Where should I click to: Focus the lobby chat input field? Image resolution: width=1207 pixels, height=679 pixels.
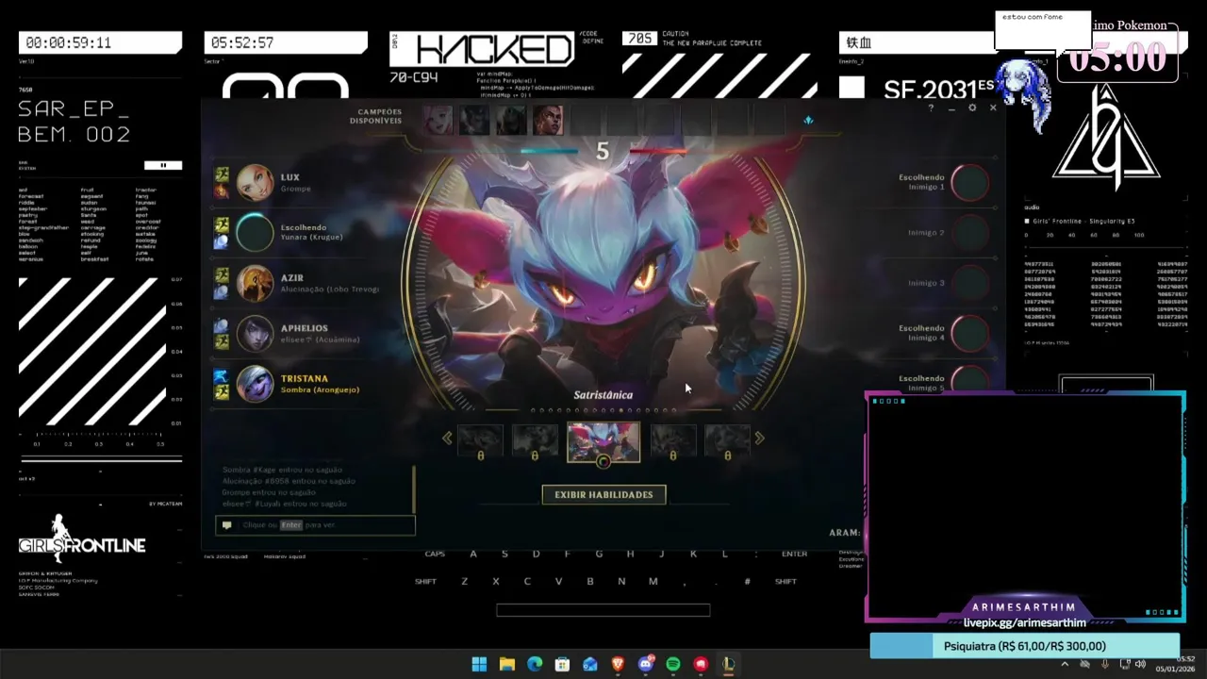[315, 525]
